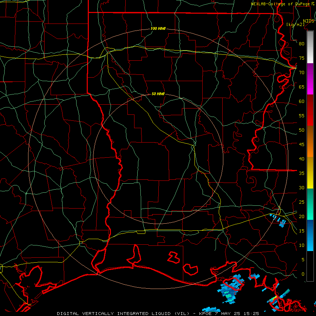The width and height of the screenshot is (316, 316).
Task: Click the "40" value on the VIL scale
Action: coord(302,159)
